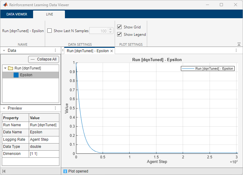Click the MATLAB logo in title bar
This screenshot has width=243, height=175.
[x=5, y=5]
